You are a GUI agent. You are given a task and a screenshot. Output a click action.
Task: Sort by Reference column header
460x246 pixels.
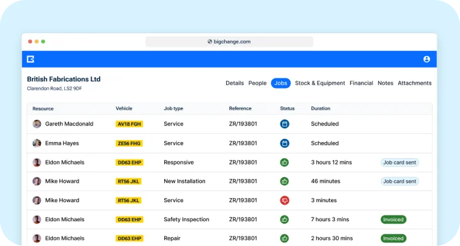coord(240,108)
